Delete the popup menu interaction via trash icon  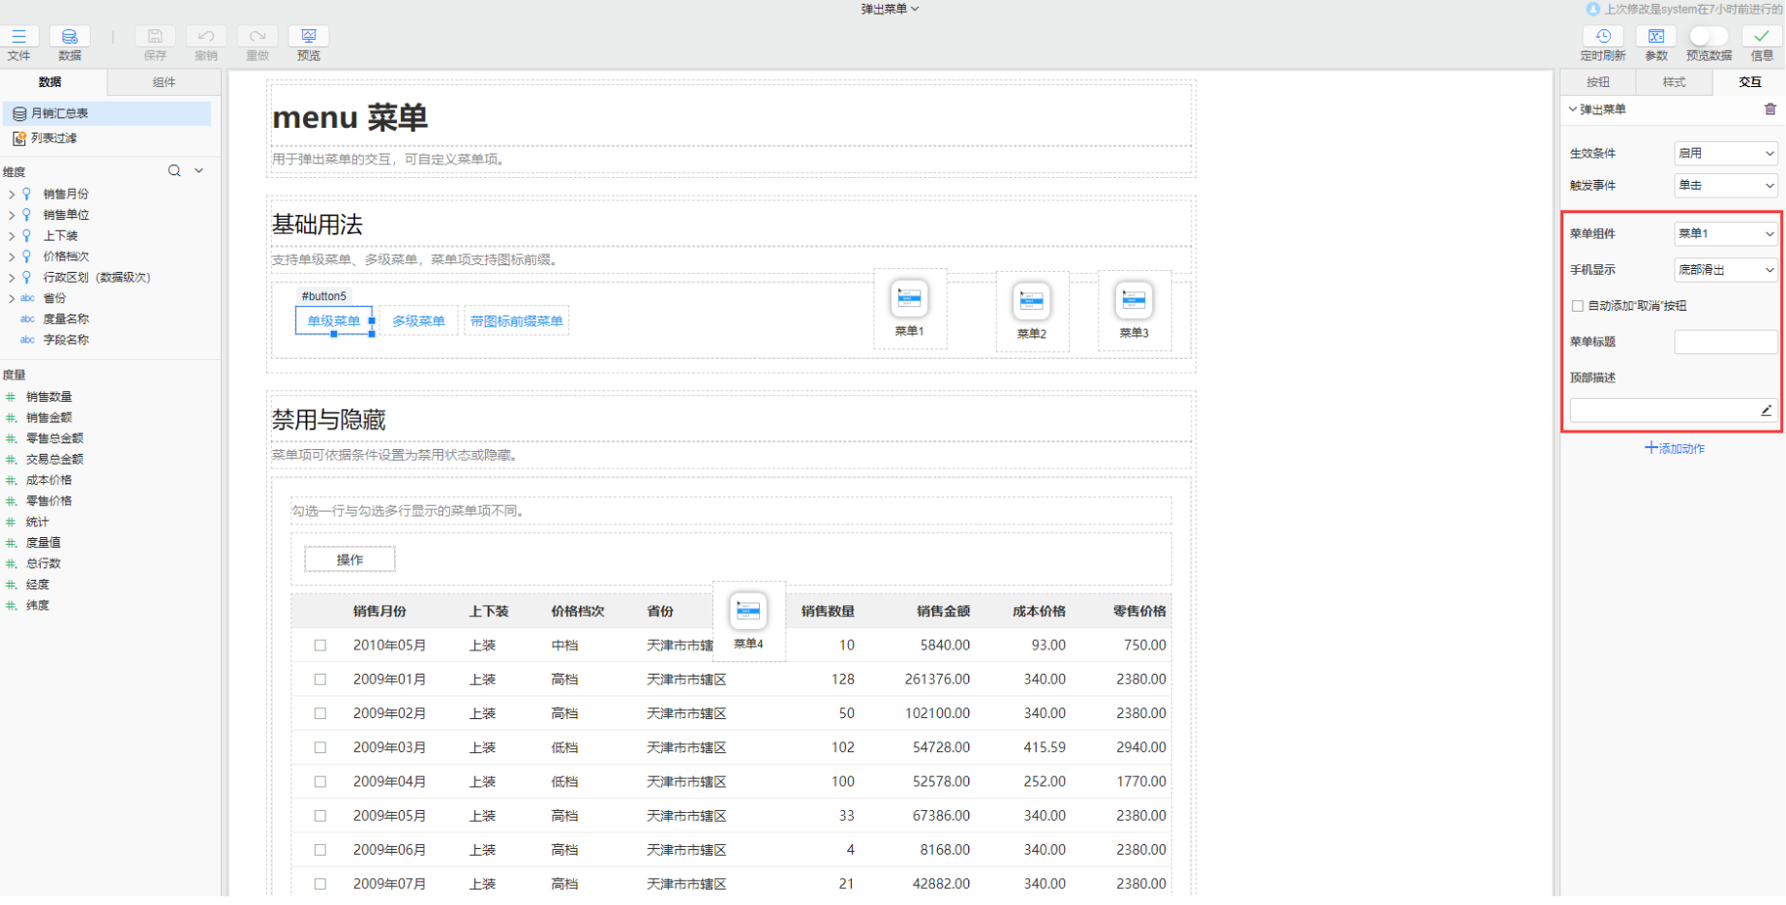click(x=1770, y=109)
